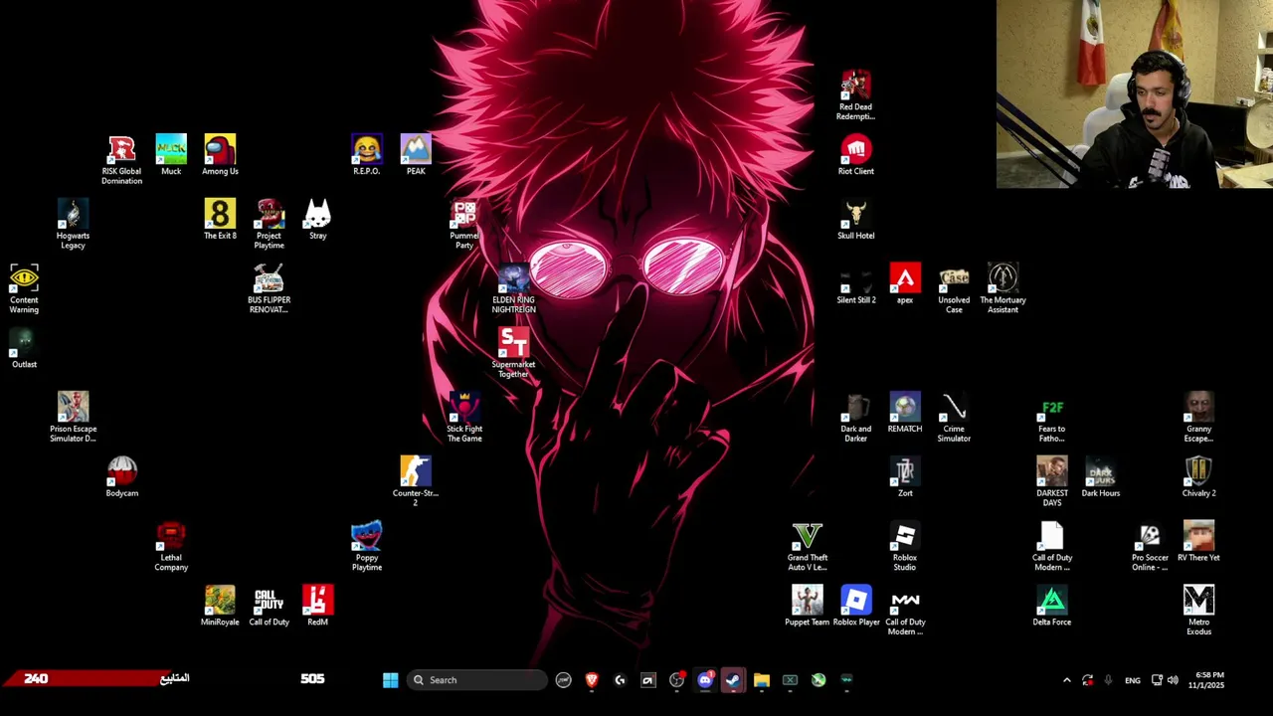Open the Red Dead Redemption shortcut
This screenshot has width=1273, height=716.
click(855, 96)
